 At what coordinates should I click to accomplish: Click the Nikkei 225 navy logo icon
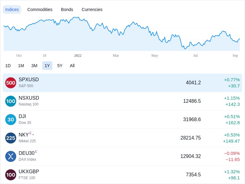pyautogui.click(x=11, y=138)
